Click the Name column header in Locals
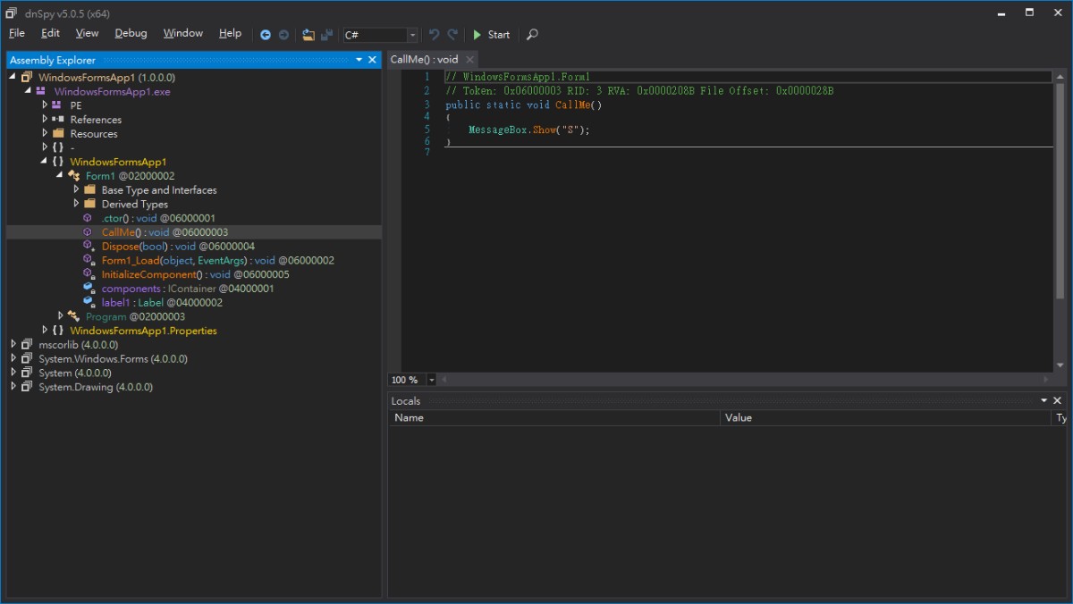Image resolution: width=1073 pixels, height=604 pixels. [410, 417]
